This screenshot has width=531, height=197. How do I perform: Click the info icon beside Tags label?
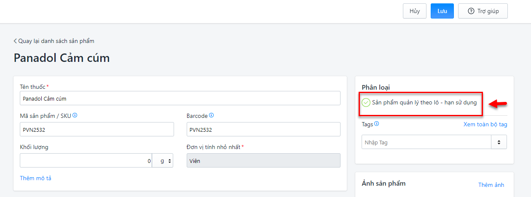pyautogui.click(x=377, y=124)
